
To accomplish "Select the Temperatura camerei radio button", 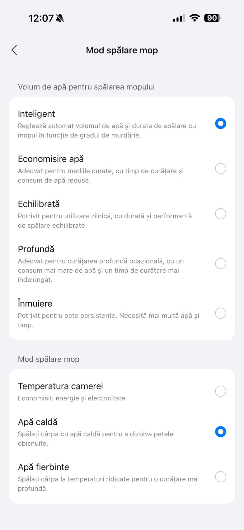I will tap(220, 391).
